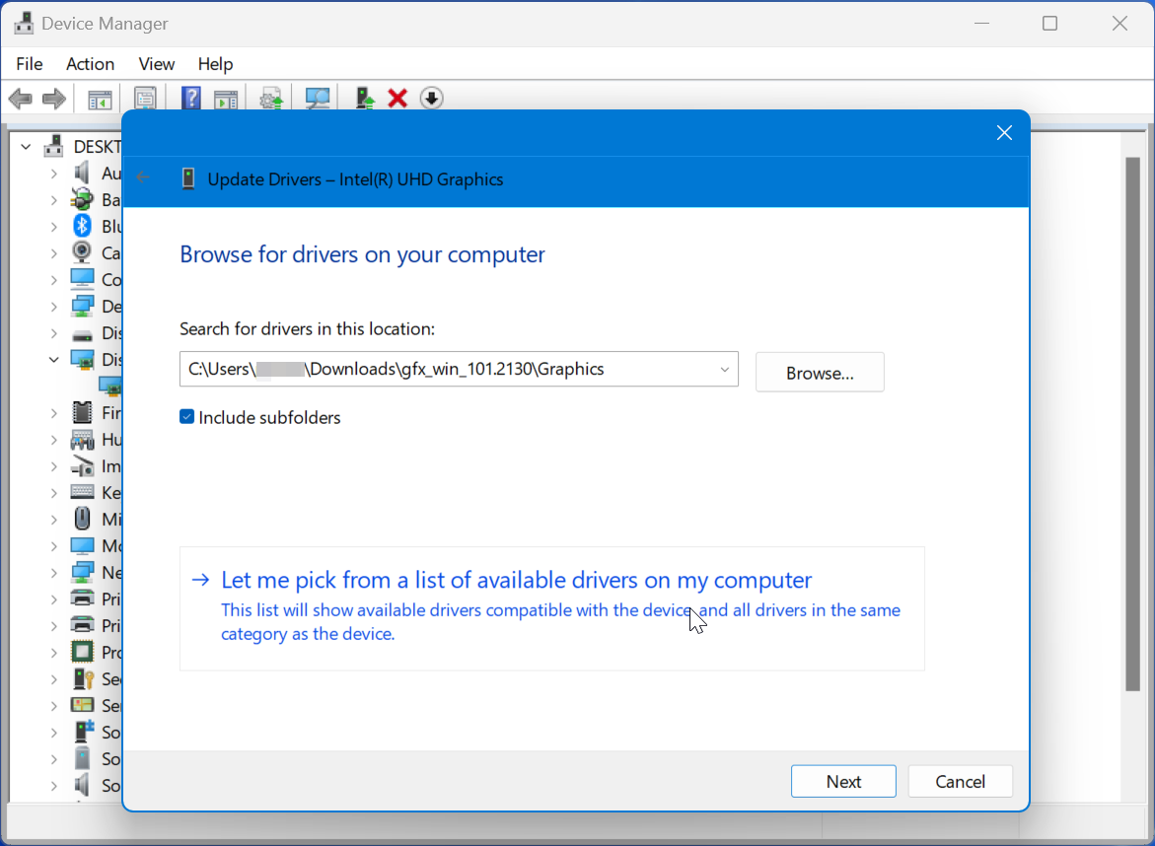Expand the 'Mo' monitors category chevron
This screenshot has height=846, width=1155.
coord(54,546)
